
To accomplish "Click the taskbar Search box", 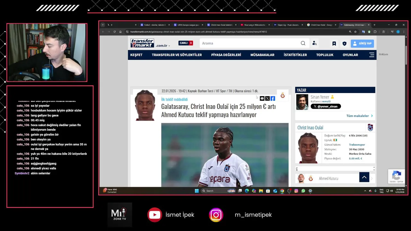I will coord(219,191).
